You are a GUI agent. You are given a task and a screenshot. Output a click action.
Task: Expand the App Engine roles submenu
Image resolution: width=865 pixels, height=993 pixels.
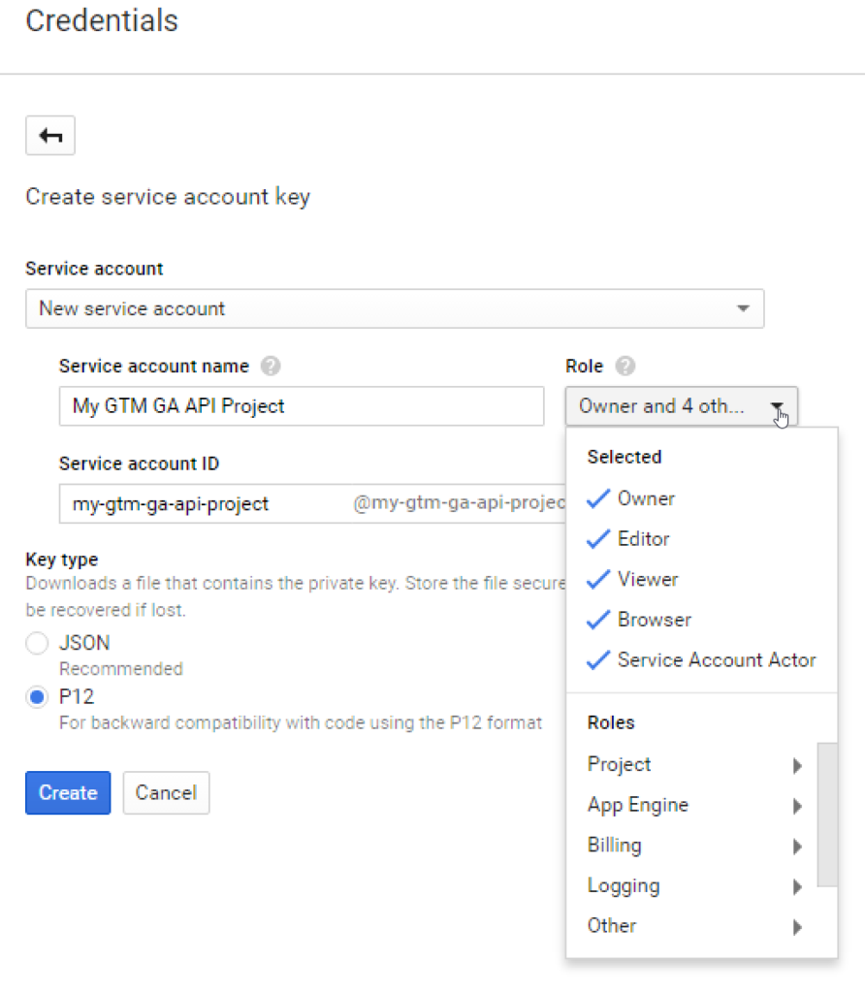pyautogui.click(x=696, y=806)
